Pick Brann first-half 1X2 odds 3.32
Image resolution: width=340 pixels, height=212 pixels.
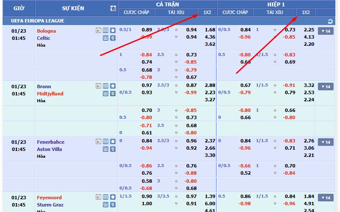coord(309,85)
